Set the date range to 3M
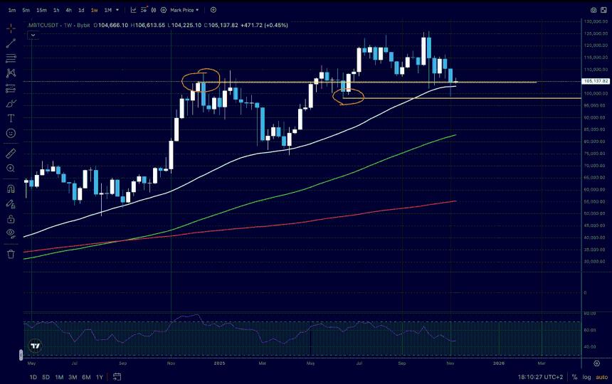Image resolution: width=612 pixels, height=384 pixels. [73, 377]
